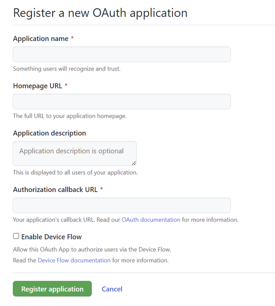Viewport: 275px width, 306px height.
Task: Select the Authorization callback URL field
Action: pyautogui.click(x=121, y=206)
